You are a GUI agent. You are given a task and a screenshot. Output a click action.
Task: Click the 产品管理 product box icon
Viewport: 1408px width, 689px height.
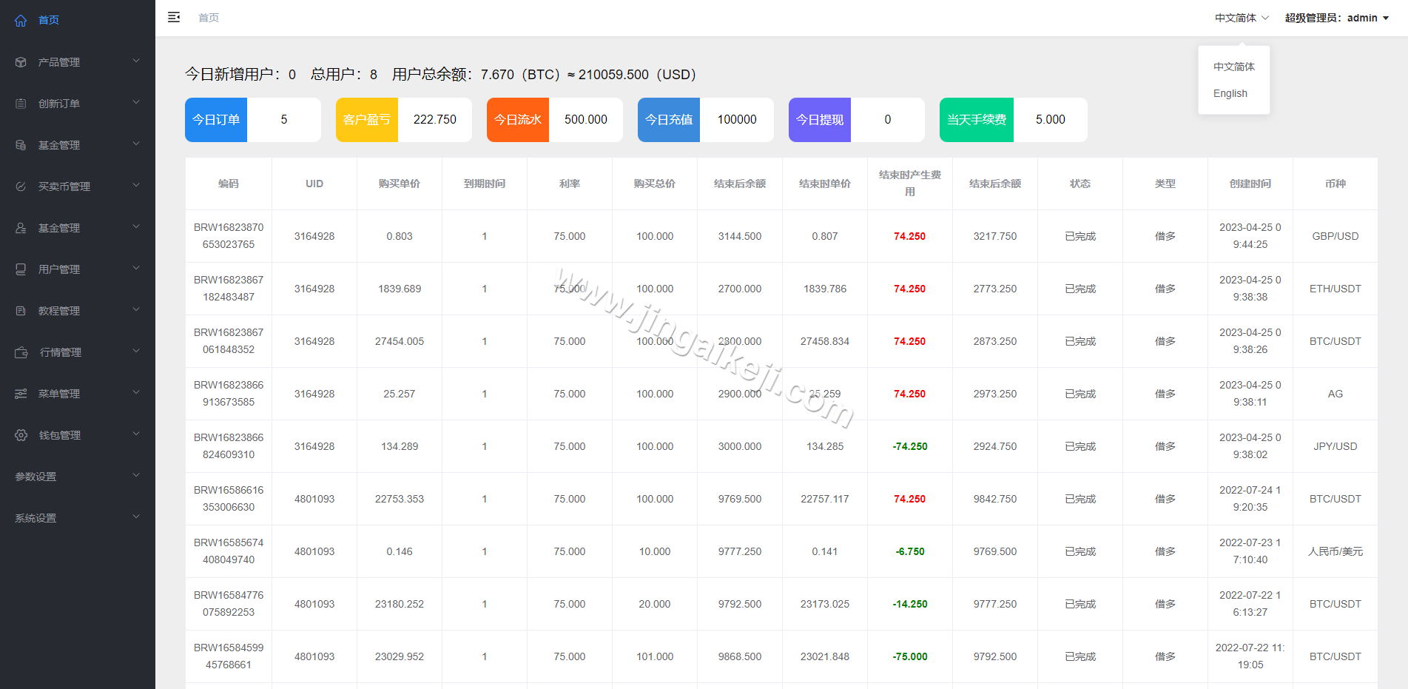(x=20, y=62)
